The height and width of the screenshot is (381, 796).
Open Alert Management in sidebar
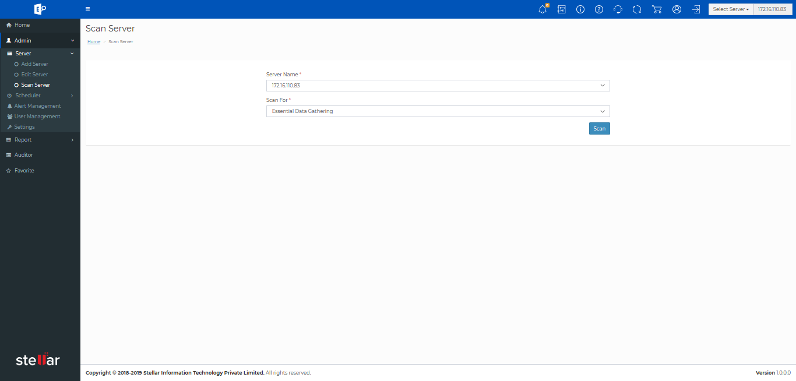(37, 106)
